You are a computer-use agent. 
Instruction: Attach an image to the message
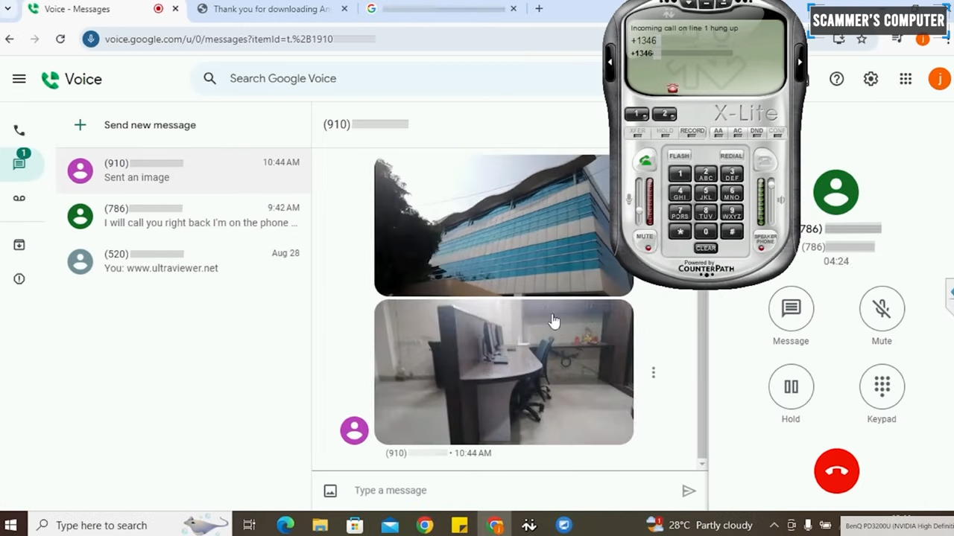pos(330,491)
